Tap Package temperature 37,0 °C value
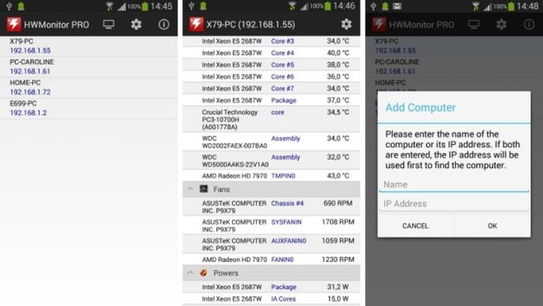The width and height of the screenshot is (543, 306). click(x=338, y=100)
